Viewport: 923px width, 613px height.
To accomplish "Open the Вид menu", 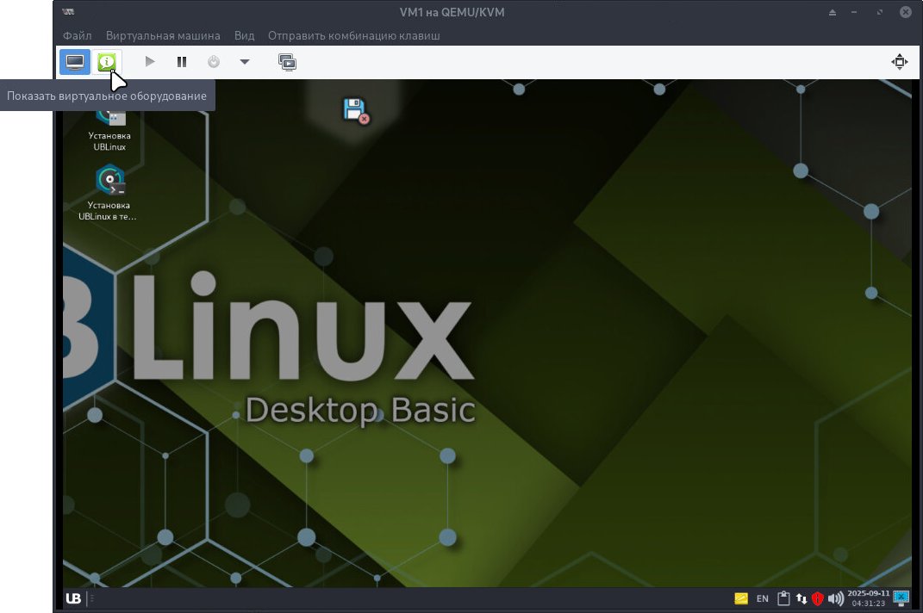I will tap(243, 35).
